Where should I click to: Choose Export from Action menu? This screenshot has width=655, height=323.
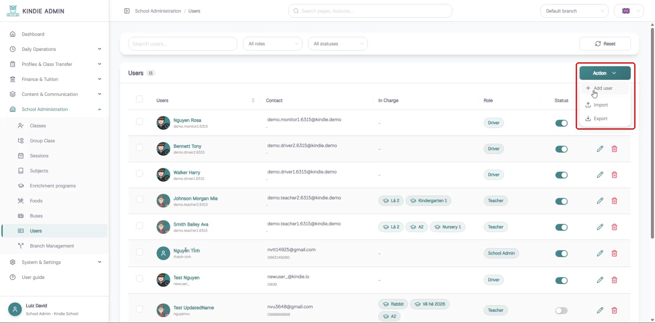[x=605, y=119]
